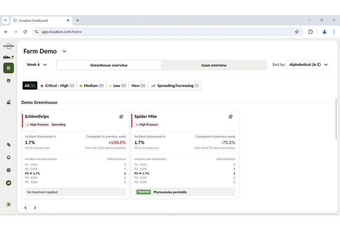Expand the Farm Demo selector chevron
Screen dimensions: 340x227
point(64,51)
